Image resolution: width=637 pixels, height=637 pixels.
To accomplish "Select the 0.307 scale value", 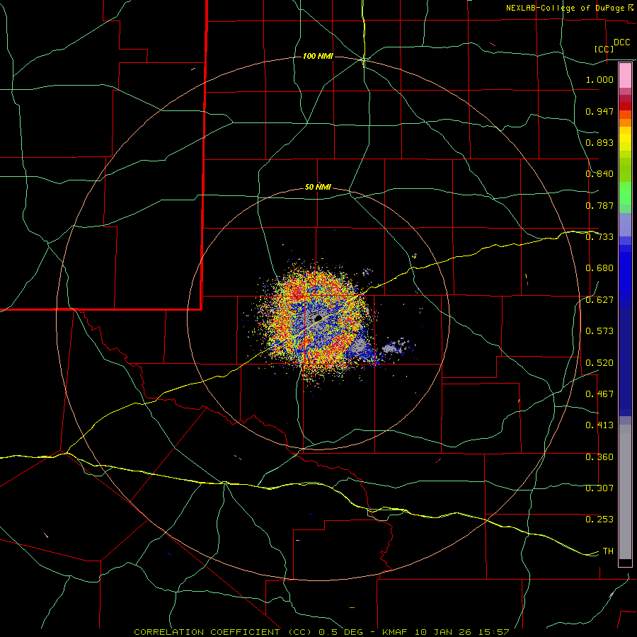I will (599, 488).
